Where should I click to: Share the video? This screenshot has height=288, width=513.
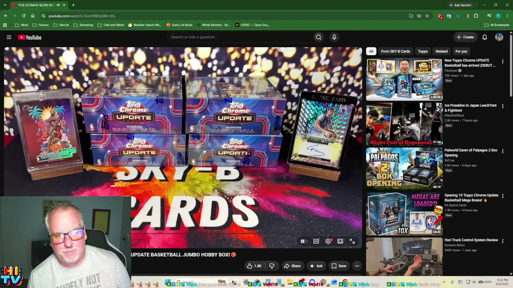pos(292,266)
